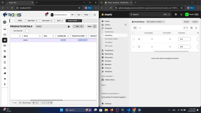Switch to the Items tab
The width and height of the screenshot is (201, 113).
coord(59,21)
